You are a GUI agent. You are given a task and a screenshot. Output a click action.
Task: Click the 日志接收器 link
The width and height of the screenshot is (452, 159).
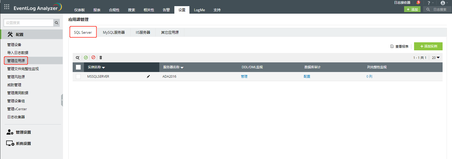pyautogui.click(x=402, y=3)
